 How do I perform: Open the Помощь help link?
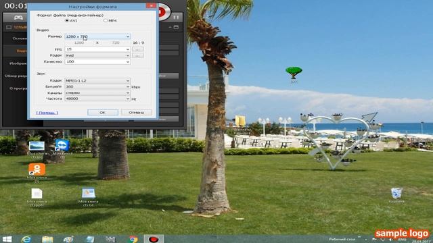pyautogui.click(x=47, y=113)
